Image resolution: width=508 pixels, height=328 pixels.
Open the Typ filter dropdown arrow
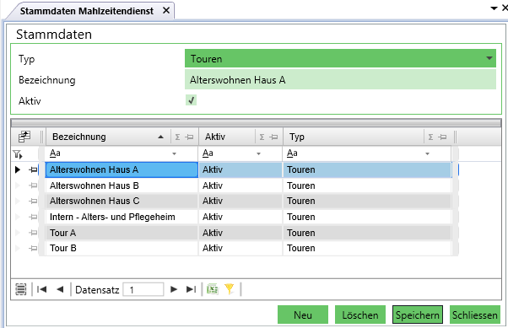pos(427,153)
